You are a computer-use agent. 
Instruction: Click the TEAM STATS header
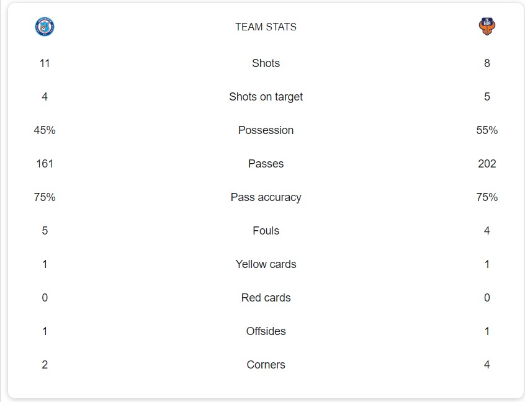(266, 27)
